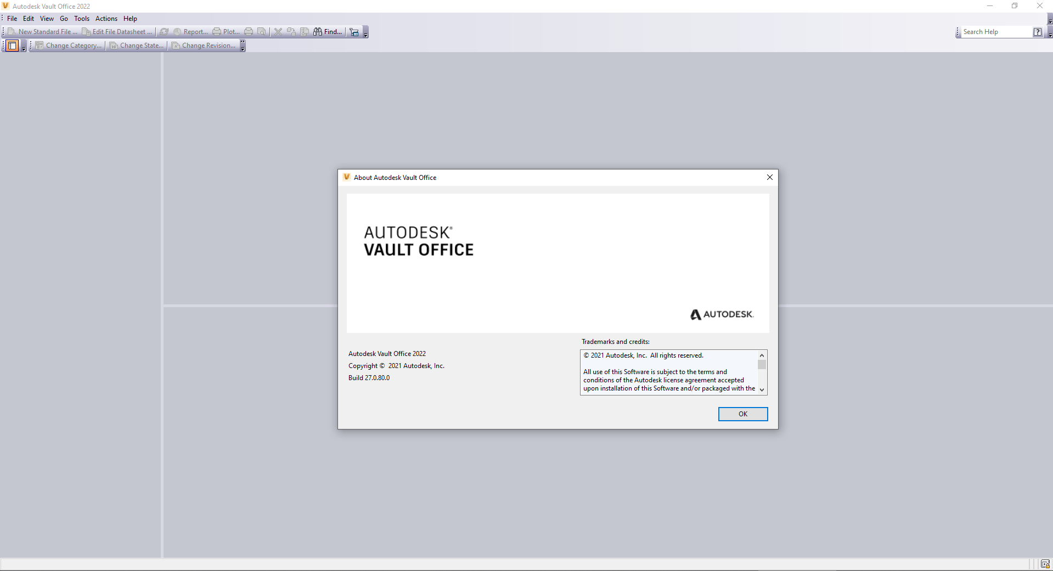Click the Copy Design icon before Find
The width and height of the screenshot is (1053, 571).
pos(305,32)
